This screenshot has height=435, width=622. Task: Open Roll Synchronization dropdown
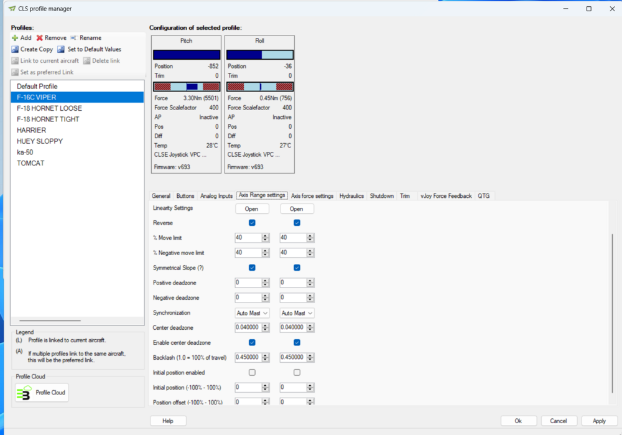pyautogui.click(x=297, y=313)
